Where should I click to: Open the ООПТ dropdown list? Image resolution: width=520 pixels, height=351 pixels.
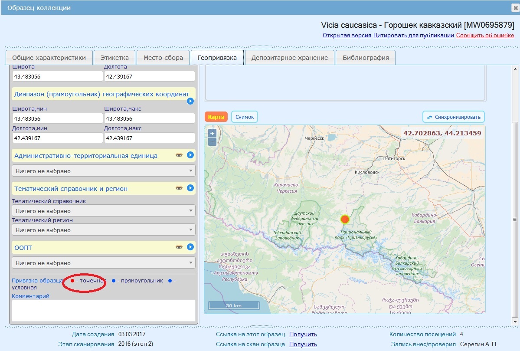tap(103, 263)
